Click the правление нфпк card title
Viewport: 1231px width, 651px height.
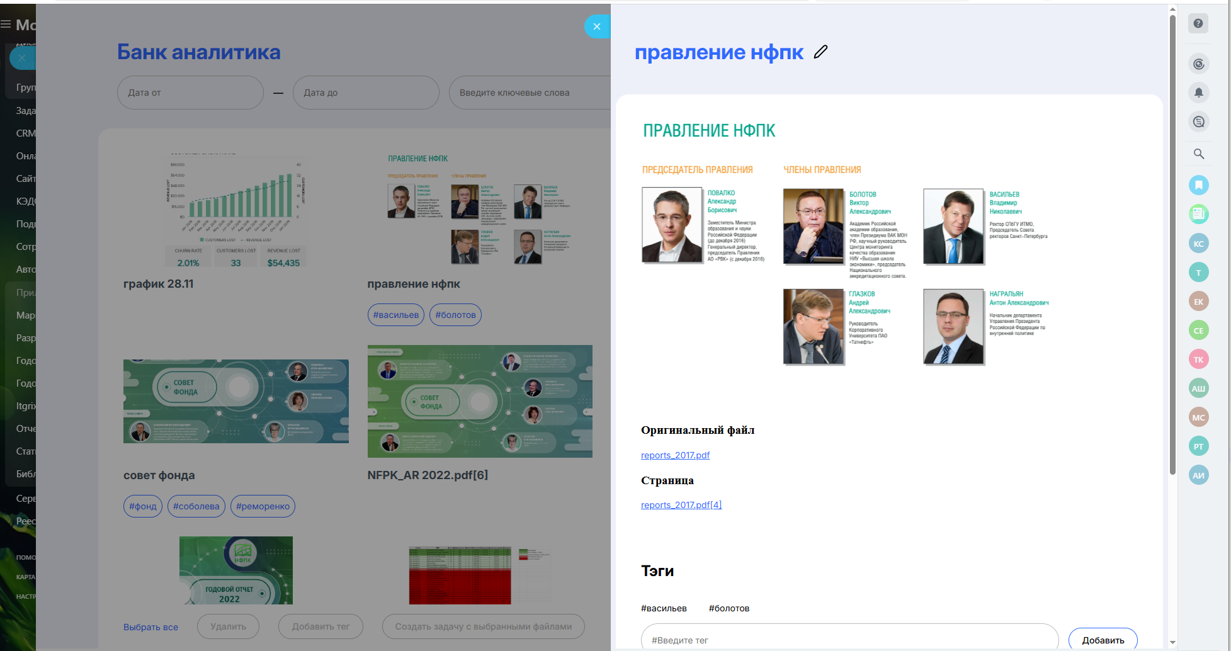coord(414,284)
